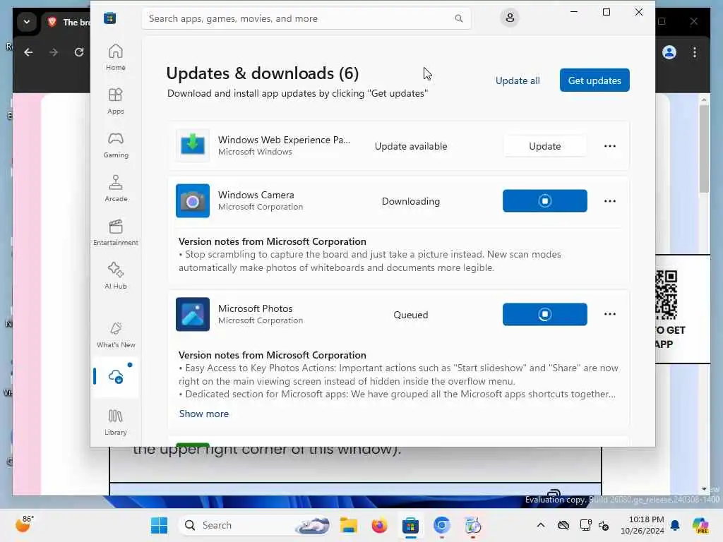Select the Brave browser tab
Image resolution: width=723 pixels, height=542 pixels.
[67, 22]
